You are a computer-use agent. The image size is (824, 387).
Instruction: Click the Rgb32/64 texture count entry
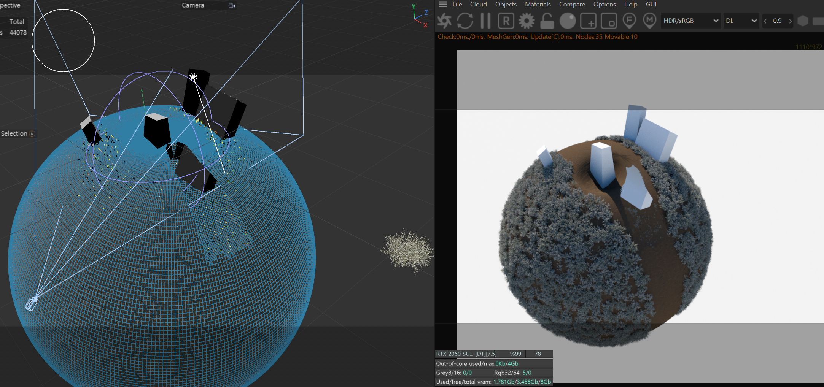(513, 373)
